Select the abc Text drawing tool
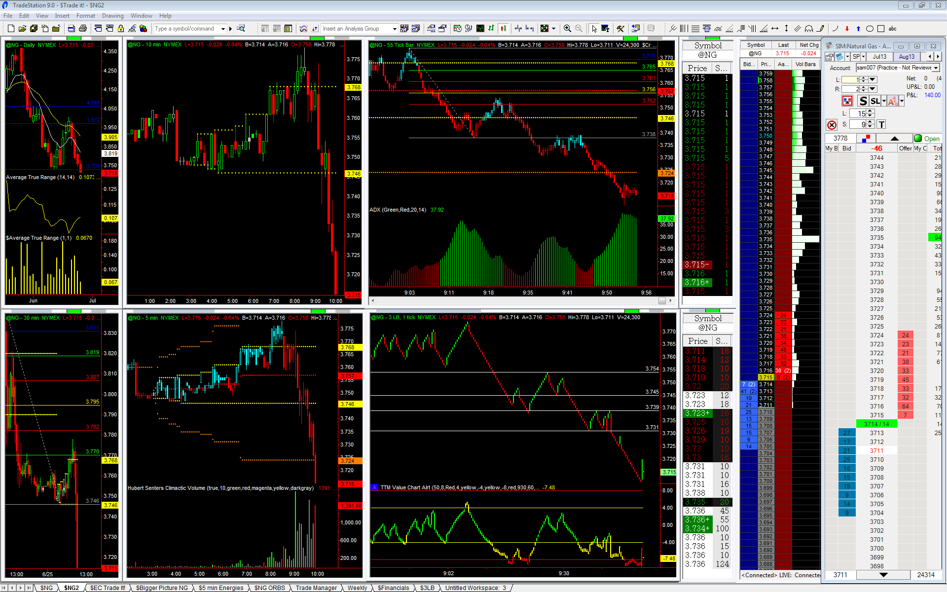This screenshot has width=947, height=592. click(x=892, y=29)
